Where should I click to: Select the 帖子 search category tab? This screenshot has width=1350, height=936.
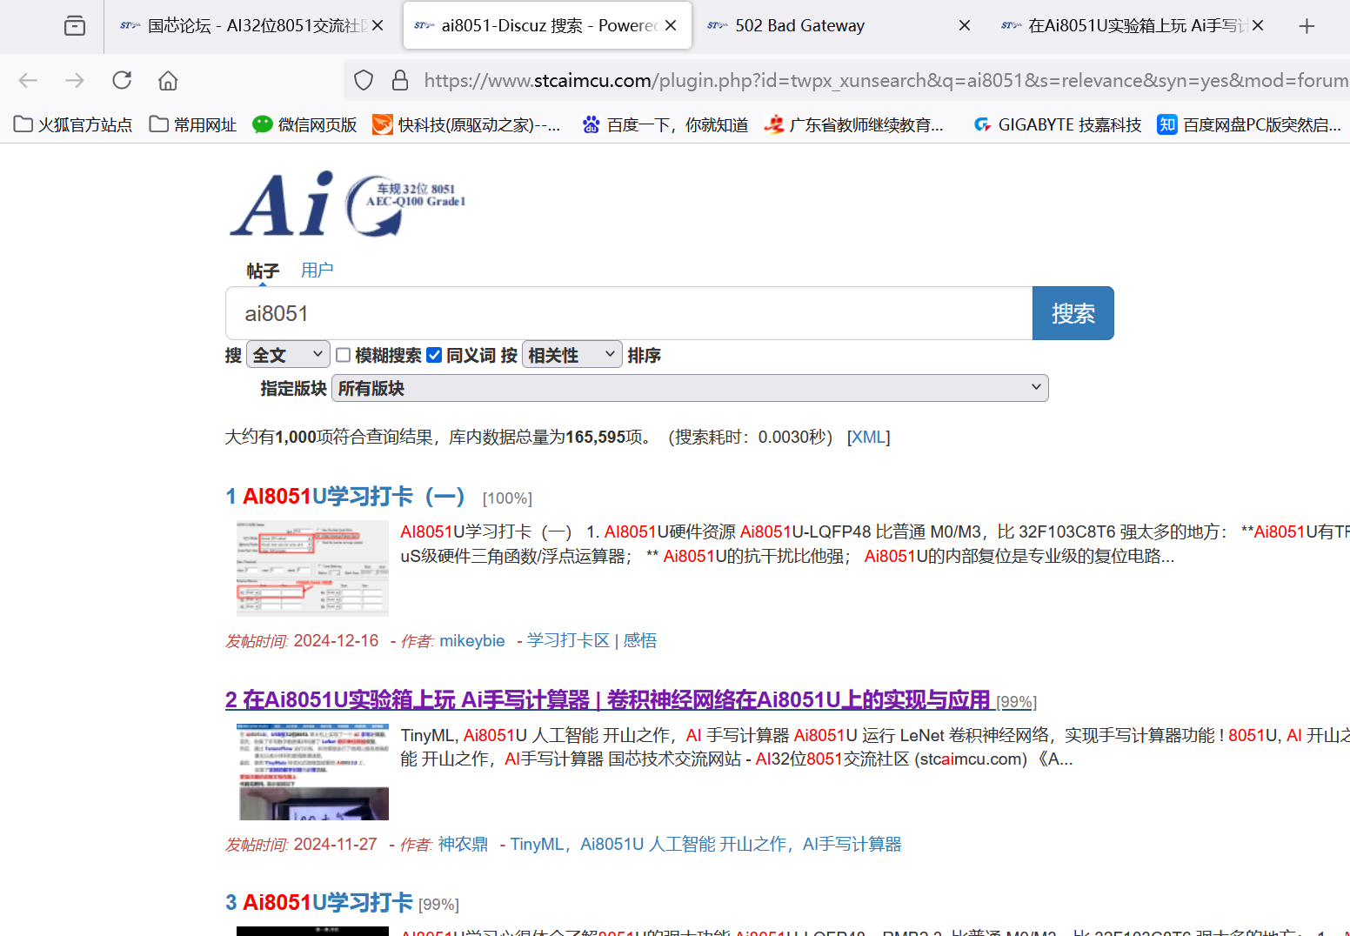tap(263, 271)
